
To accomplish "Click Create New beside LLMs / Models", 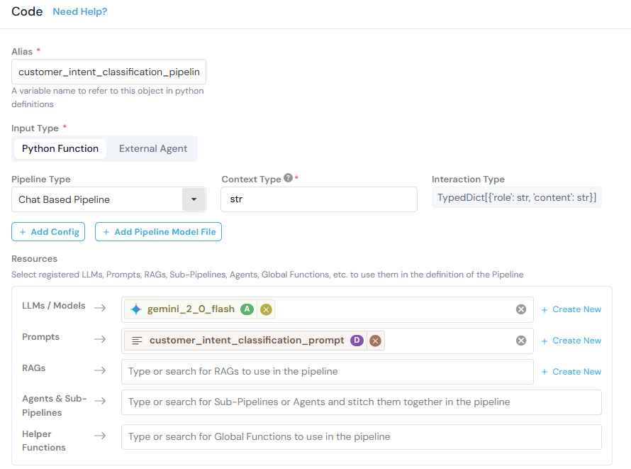I will (571, 309).
